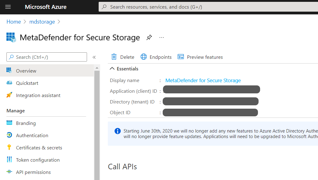Viewport: 318px width, 180px height.
Task: Click the Delete toolbar button
Action: (123, 57)
